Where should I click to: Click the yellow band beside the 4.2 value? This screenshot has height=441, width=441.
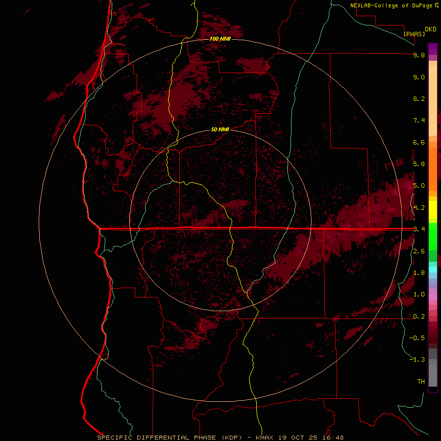[433, 210]
